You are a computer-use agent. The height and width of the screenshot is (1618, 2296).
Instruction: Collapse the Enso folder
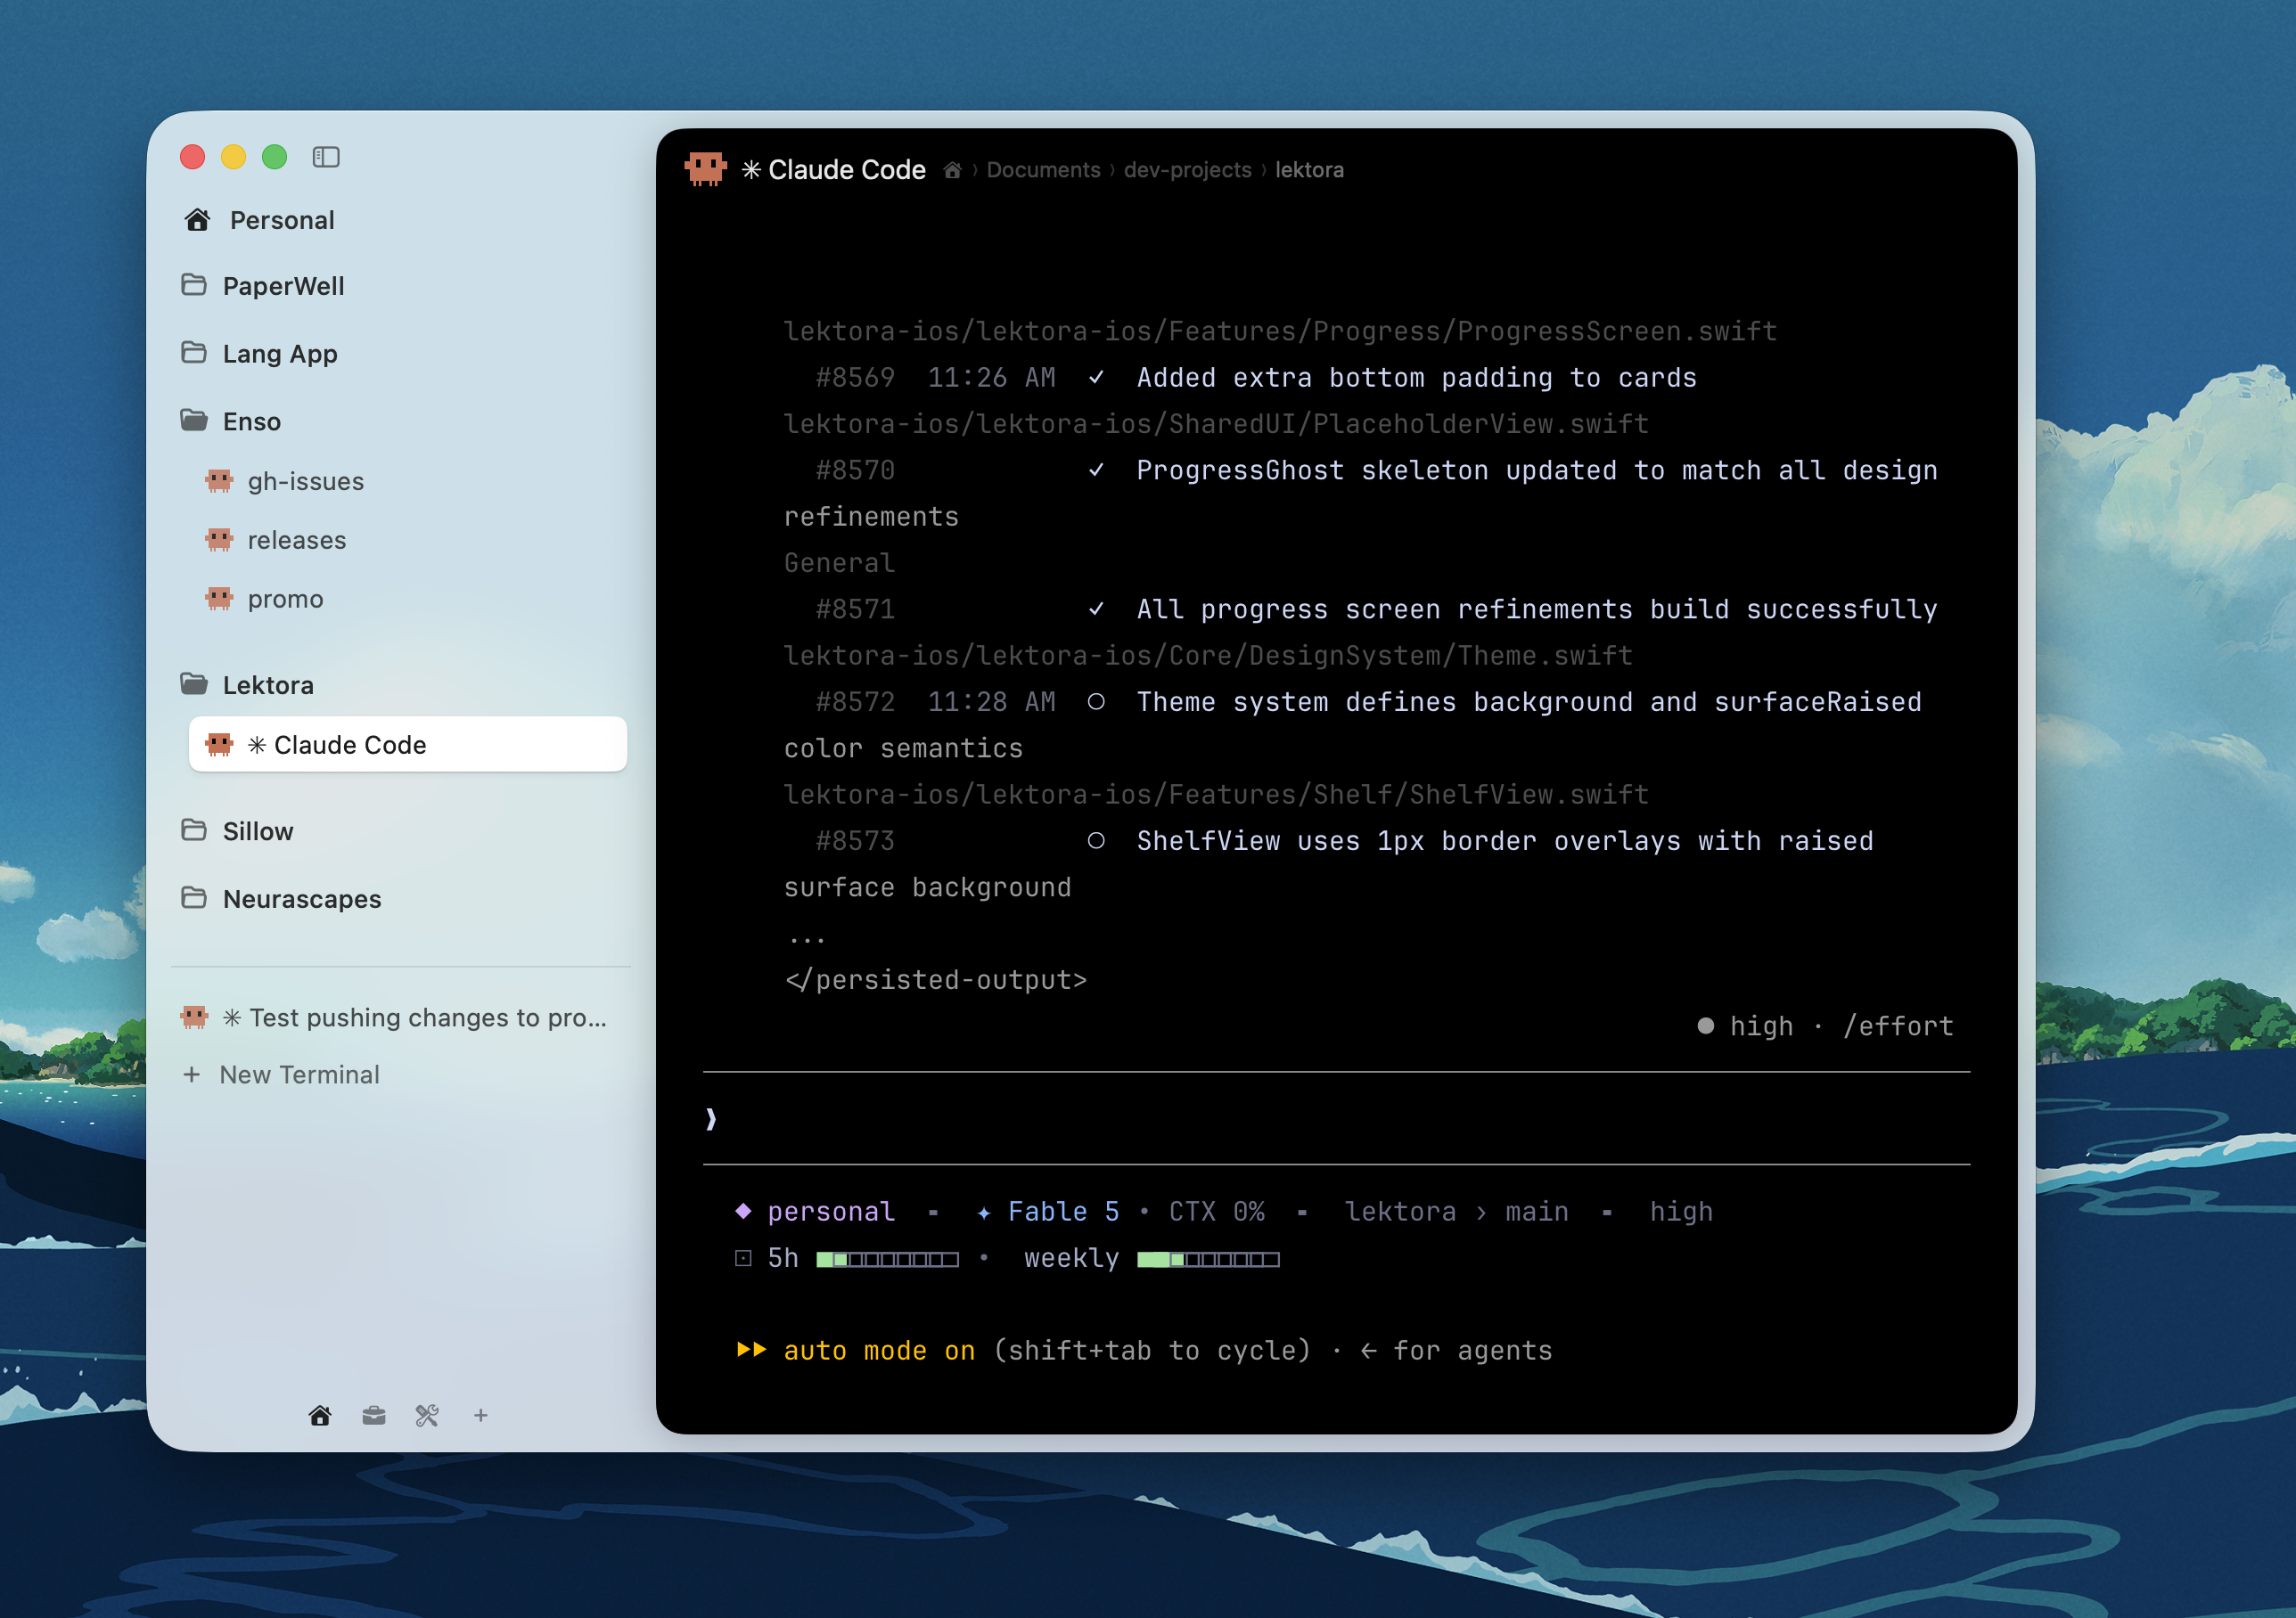click(x=231, y=421)
